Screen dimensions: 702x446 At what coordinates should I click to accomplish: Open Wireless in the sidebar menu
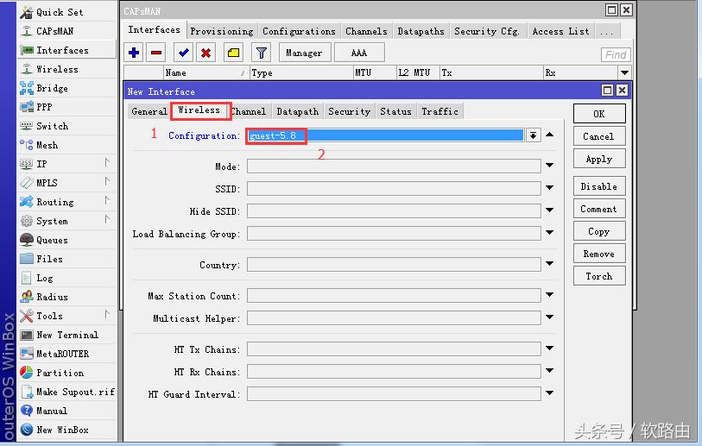click(67, 69)
